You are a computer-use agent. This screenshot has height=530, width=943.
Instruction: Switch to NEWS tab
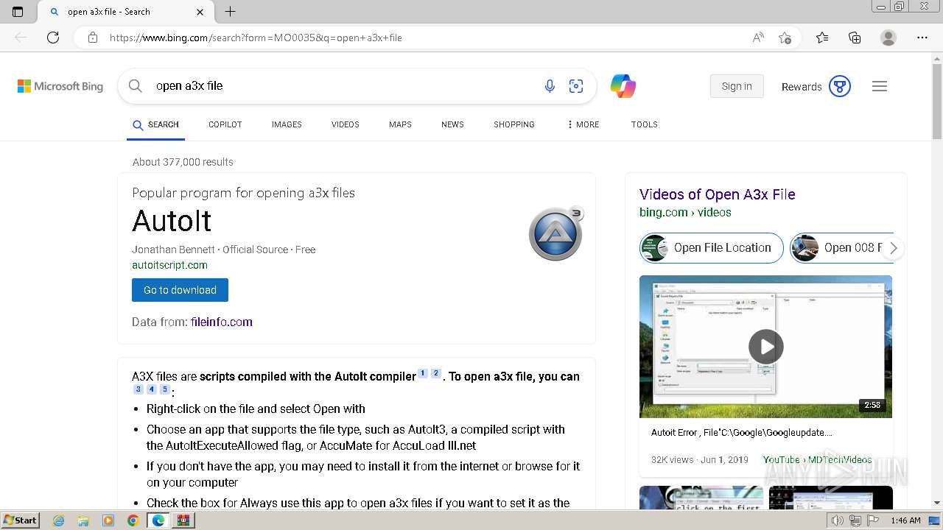point(452,124)
